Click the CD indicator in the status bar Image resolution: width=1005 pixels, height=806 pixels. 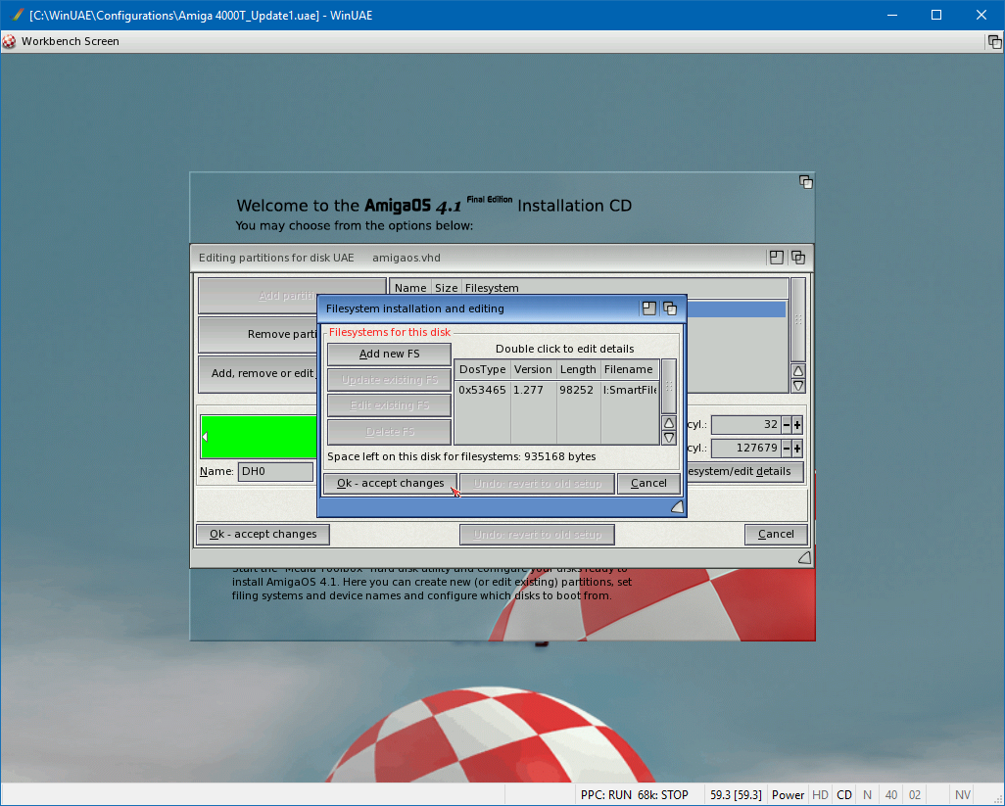coord(843,795)
